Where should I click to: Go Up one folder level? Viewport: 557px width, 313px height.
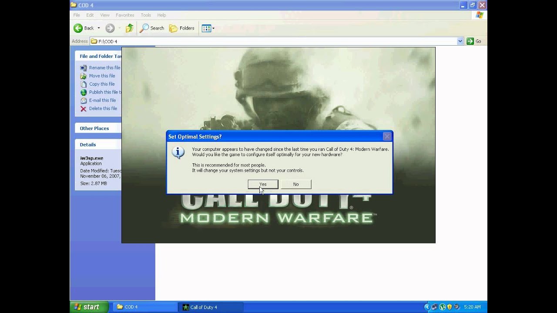129,28
